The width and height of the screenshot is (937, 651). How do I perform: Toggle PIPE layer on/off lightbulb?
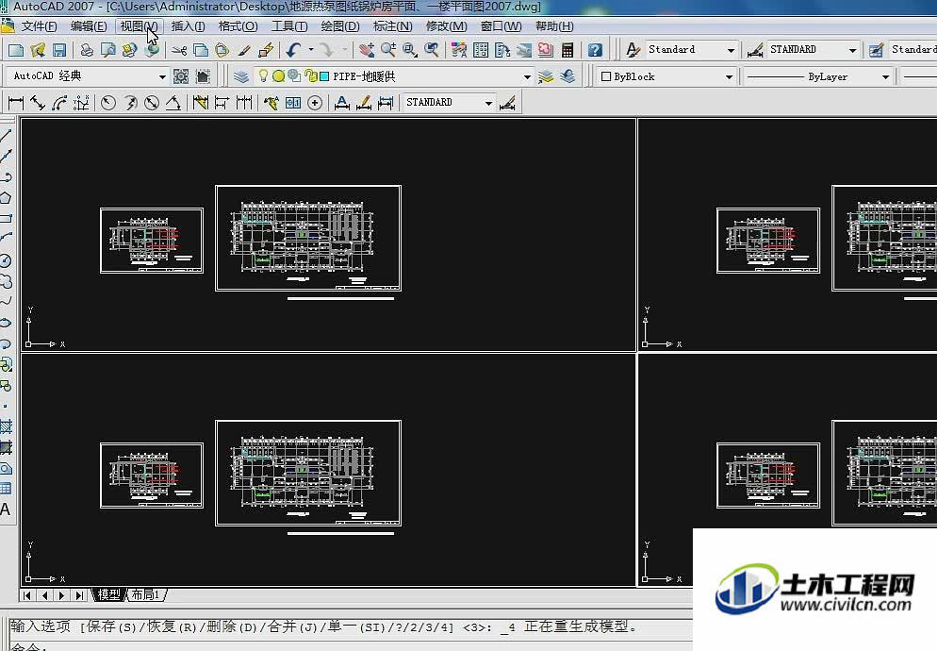263,76
